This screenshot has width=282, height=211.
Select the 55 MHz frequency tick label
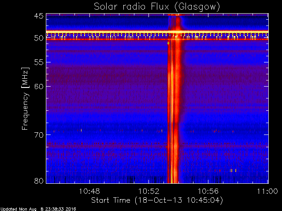point(39,62)
